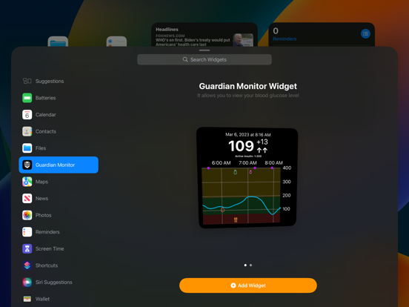
Task: Click the double up arrows trend icon
Action: (x=262, y=150)
